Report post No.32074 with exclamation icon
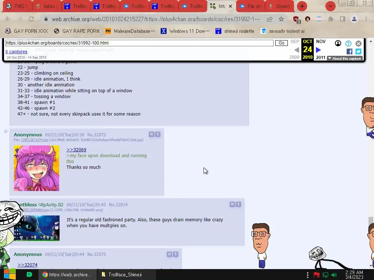374x280 pixels. coord(238,204)
